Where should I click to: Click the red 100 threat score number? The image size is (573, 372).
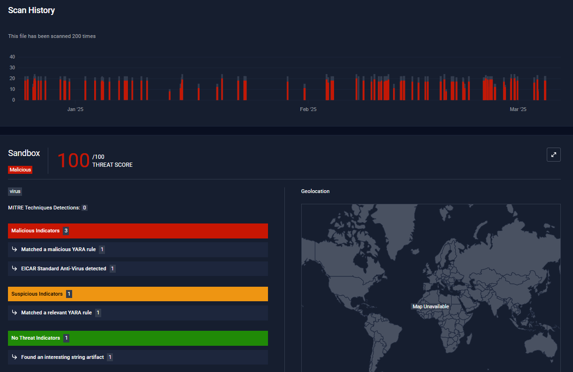pyautogui.click(x=73, y=161)
